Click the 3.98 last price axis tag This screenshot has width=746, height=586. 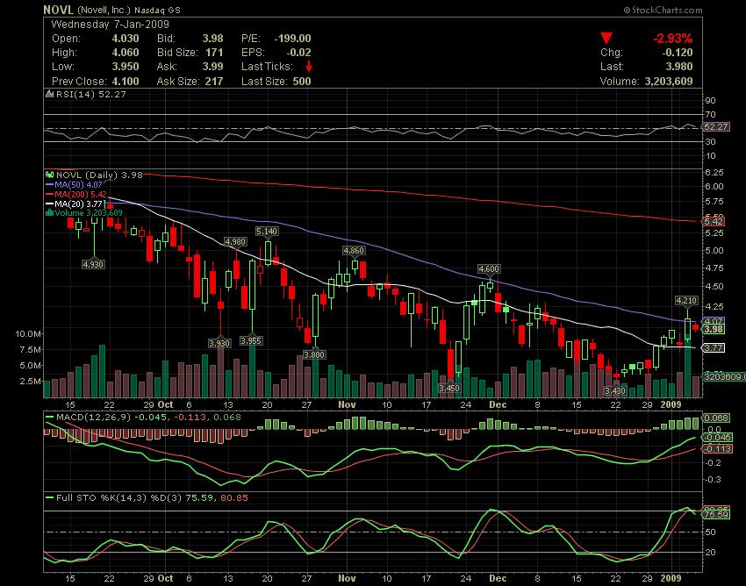pyautogui.click(x=714, y=329)
